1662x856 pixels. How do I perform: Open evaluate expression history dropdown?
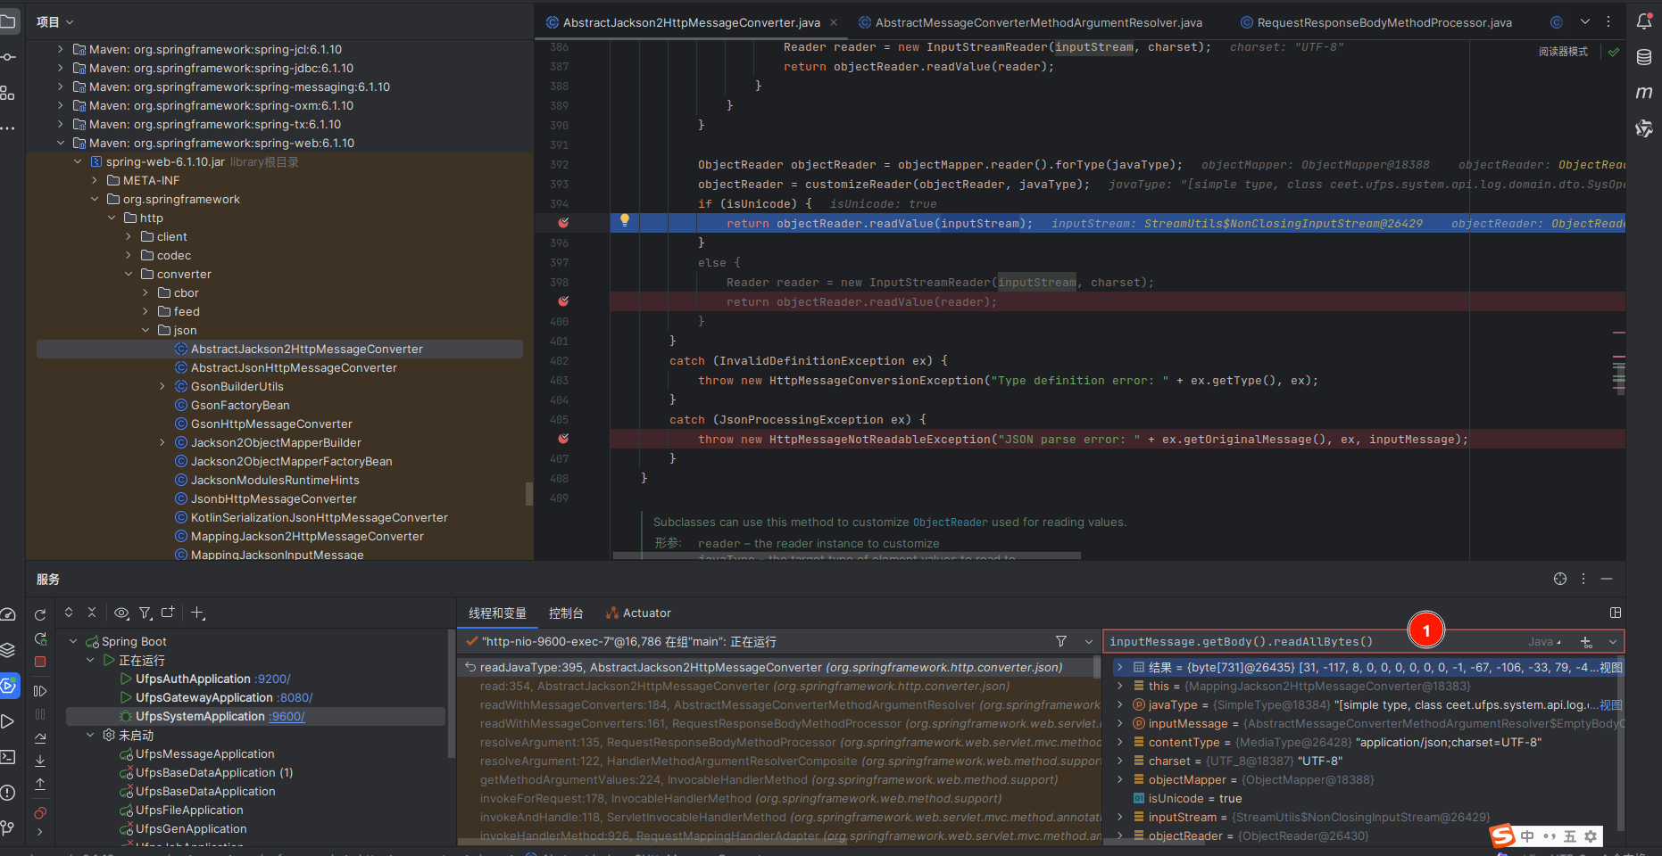coord(1613,642)
